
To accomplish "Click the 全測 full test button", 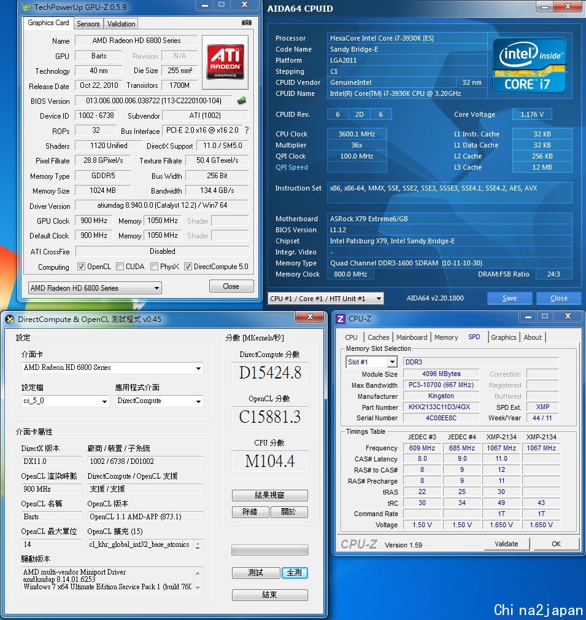I will 294,573.
